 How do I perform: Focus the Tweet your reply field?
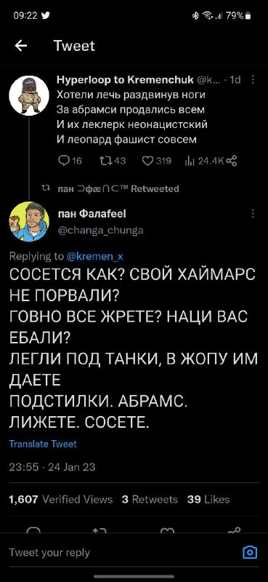[122, 553]
